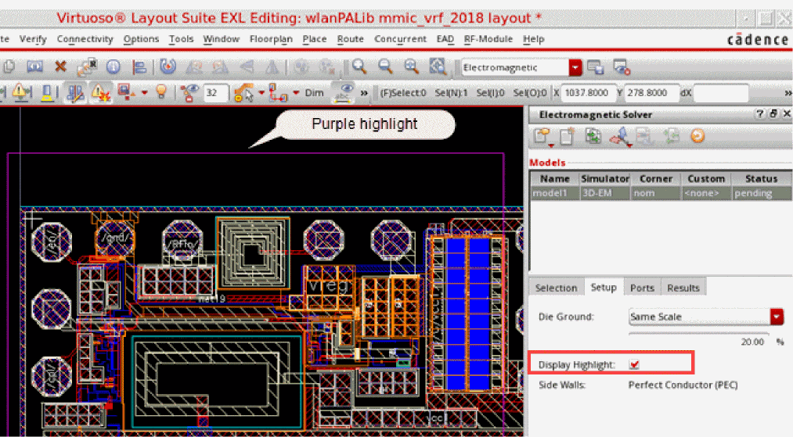Viewport: 793px width, 437px height.
Task: Click the Repeat Copy icon
Action: tap(87, 66)
